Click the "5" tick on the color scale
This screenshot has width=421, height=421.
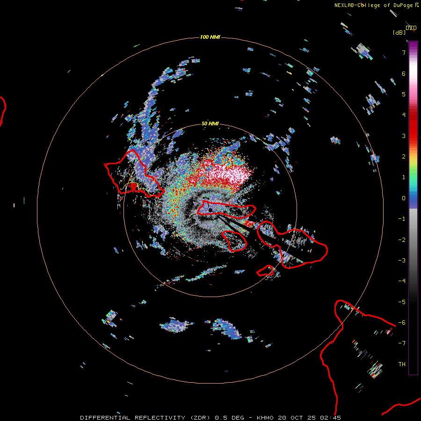point(404,94)
